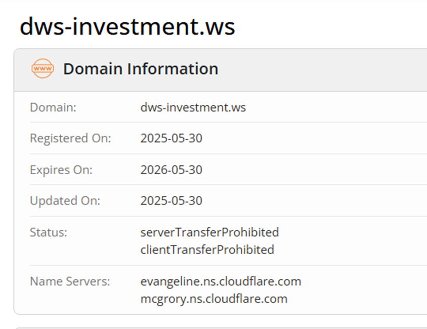Screen dimensions: 427x329
Task: Click the dws-investment.ws page title
Action: [x=127, y=27]
